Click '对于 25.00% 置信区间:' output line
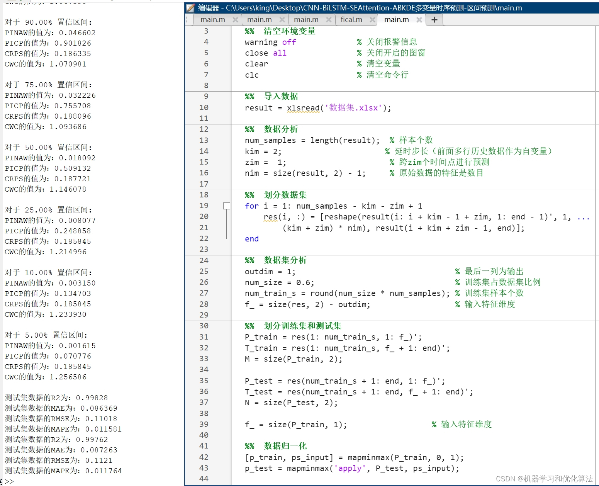Screen dimensions: 599x486 tap(49, 210)
